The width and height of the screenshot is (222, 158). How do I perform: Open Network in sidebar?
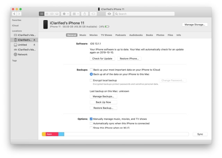tap(24, 54)
